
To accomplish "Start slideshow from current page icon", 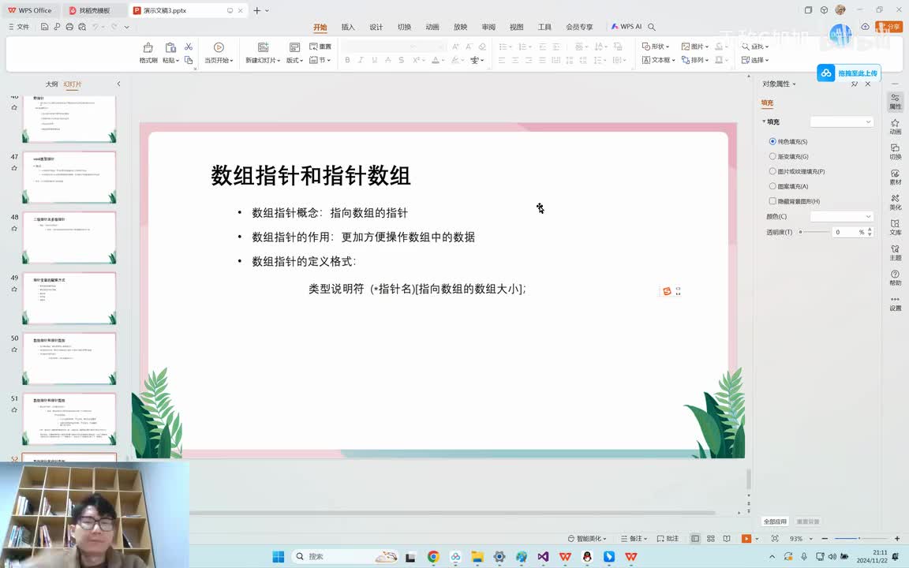I will [219, 47].
